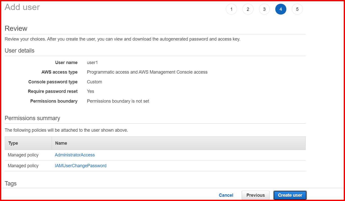Select step 1 in the wizard progress
Viewport: 345px width, 201px height.
click(231, 9)
